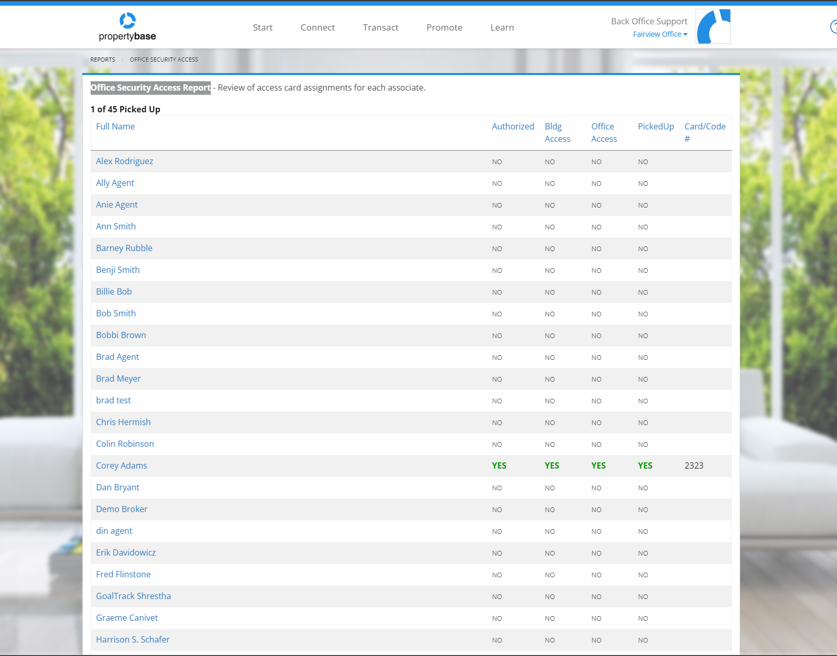Open Fred Flinstone's record
The image size is (837, 656).
point(123,574)
